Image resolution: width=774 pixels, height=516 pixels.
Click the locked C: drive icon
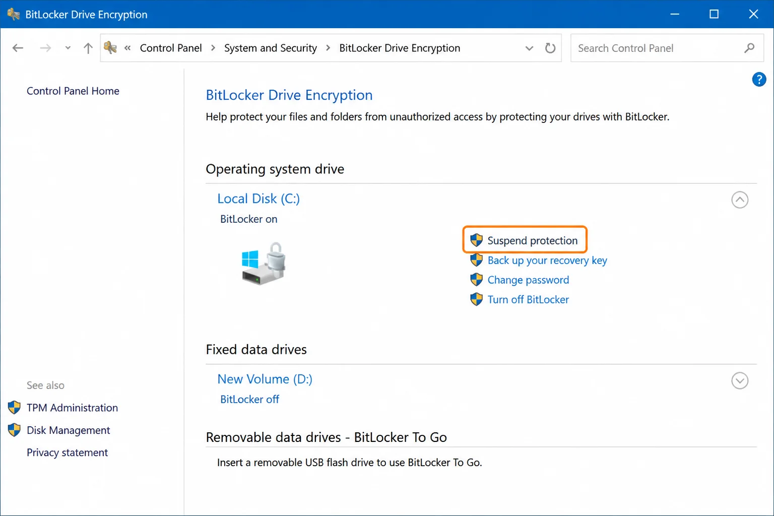(x=264, y=264)
